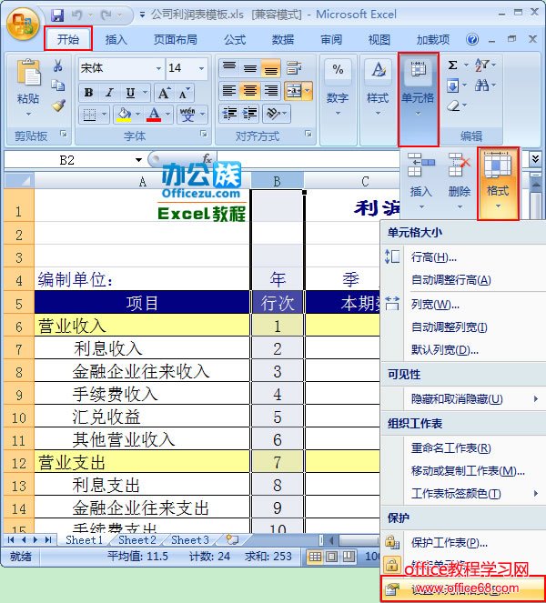Switch to the 审阅 ribbon tab

click(x=331, y=39)
